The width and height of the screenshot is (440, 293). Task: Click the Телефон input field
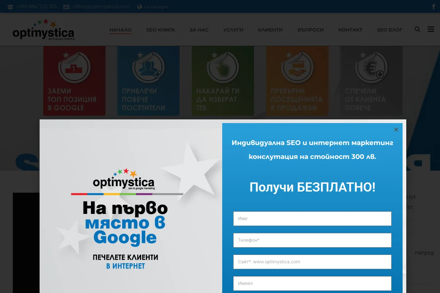(312, 240)
